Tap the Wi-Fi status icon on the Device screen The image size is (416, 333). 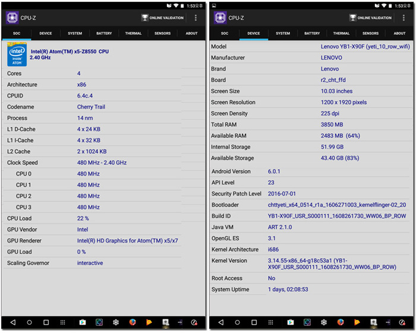[x=384, y=5]
